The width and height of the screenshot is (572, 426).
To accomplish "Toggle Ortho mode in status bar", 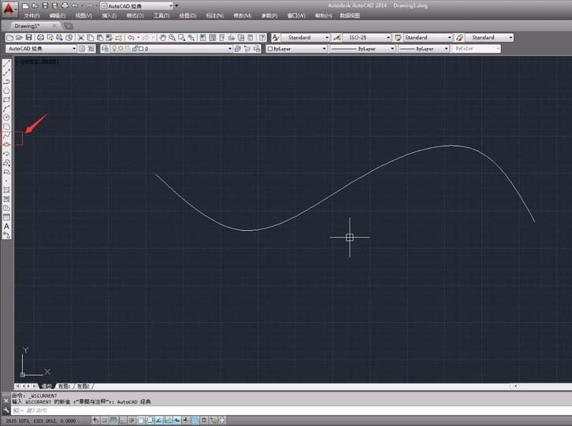I will (123, 420).
